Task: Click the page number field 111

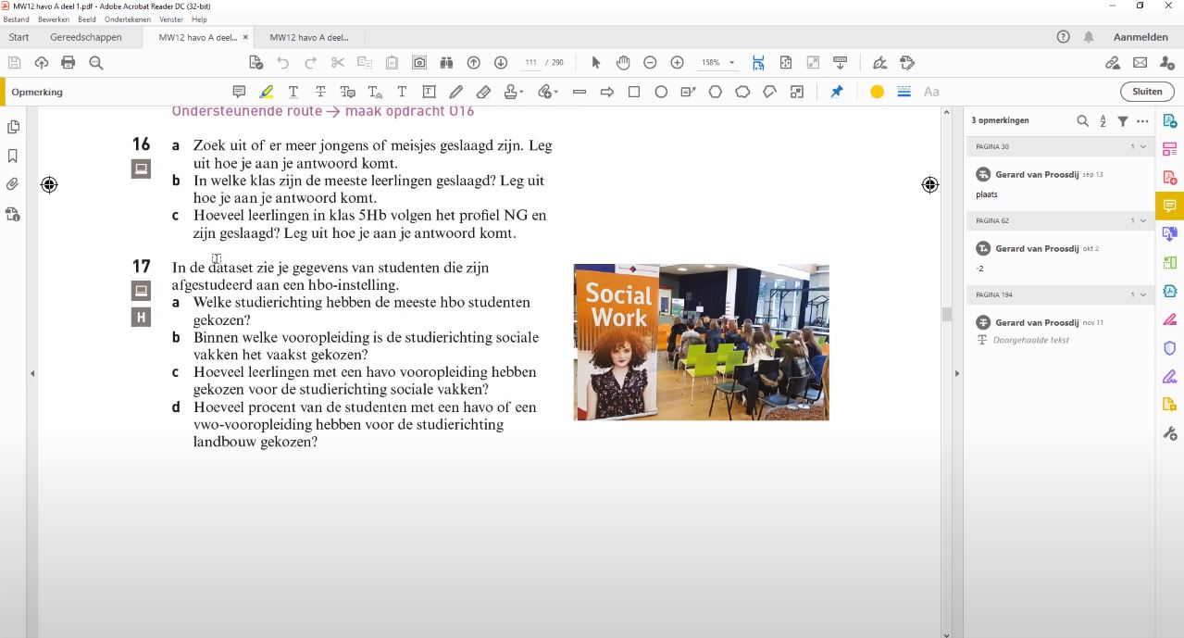Action: click(530, 63)
